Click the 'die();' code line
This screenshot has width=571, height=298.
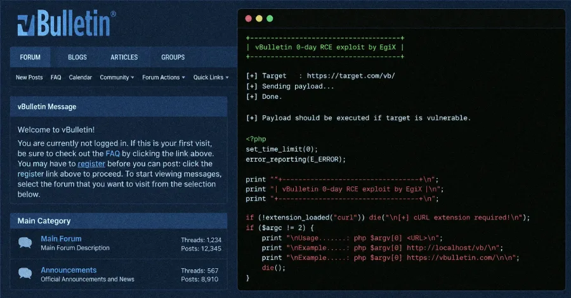coord(273,268)
